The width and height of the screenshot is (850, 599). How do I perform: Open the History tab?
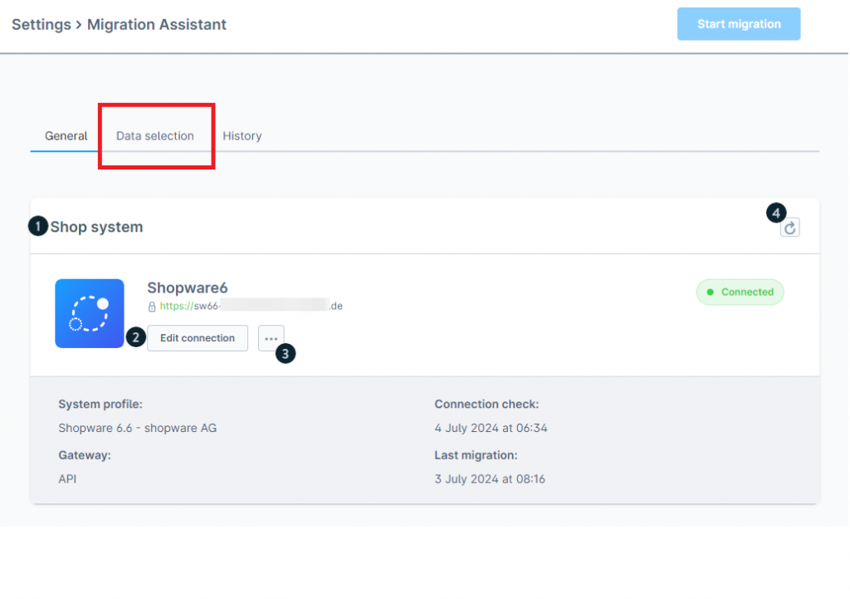(242, 135)
